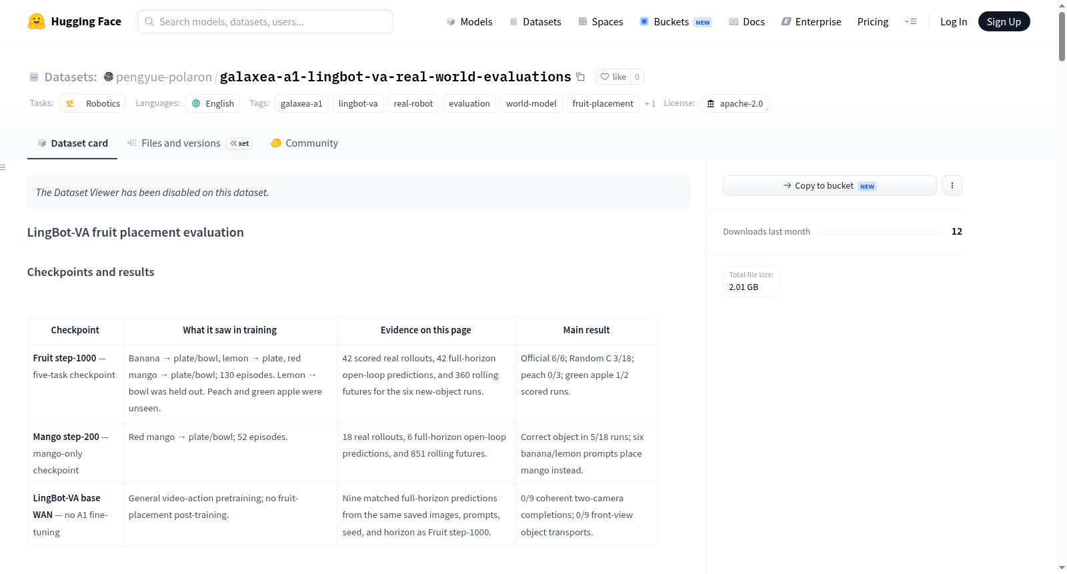Click the lingbot-va tag
The height and width of the screenshot is (574, 1067).
(x=358, y=103)
